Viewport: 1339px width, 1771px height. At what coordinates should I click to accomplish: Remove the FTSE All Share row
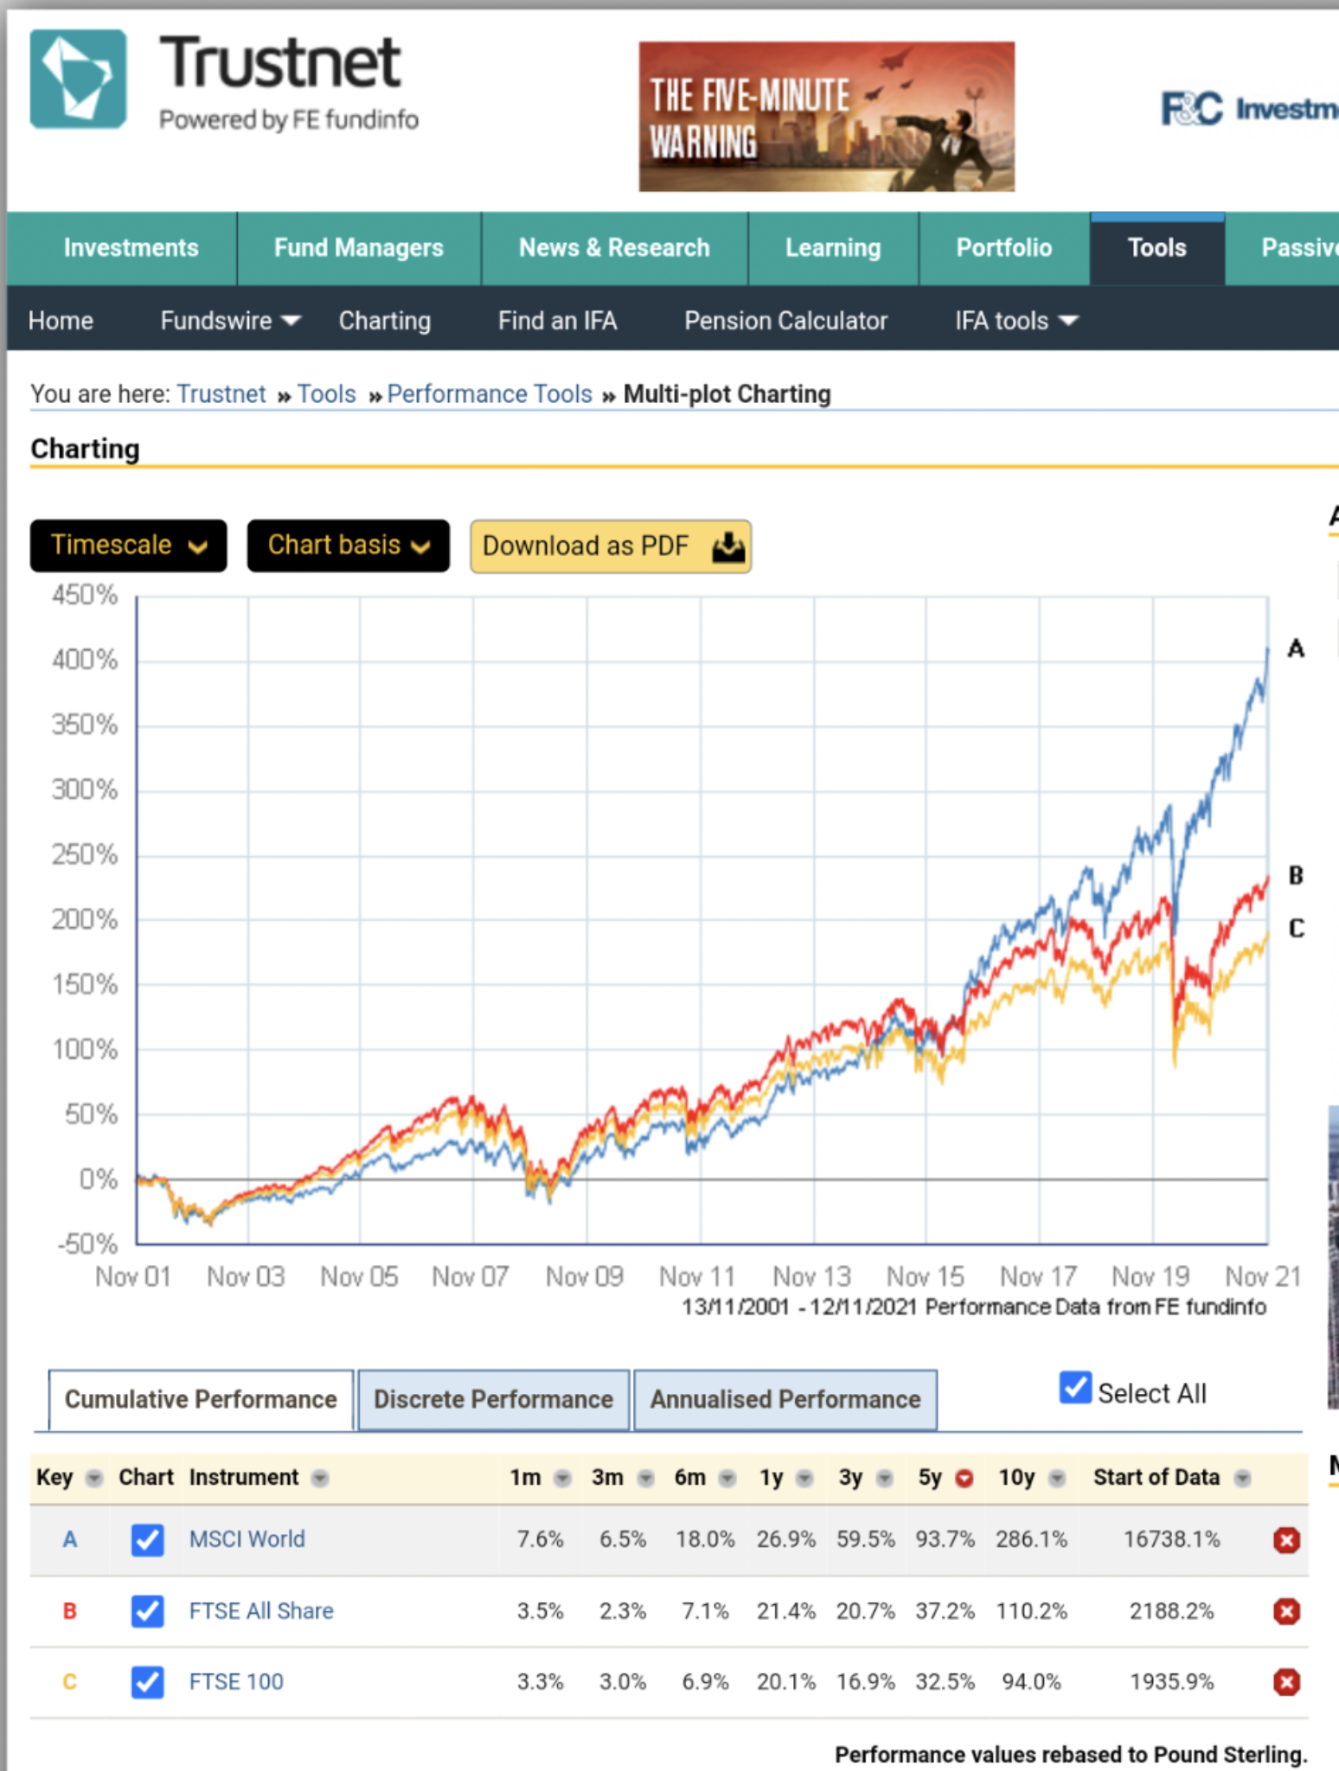[x=1286, y=1611]
